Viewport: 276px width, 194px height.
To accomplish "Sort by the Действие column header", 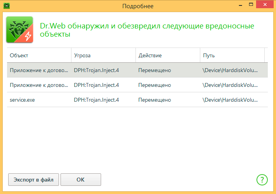I will [x=168, y=55].
